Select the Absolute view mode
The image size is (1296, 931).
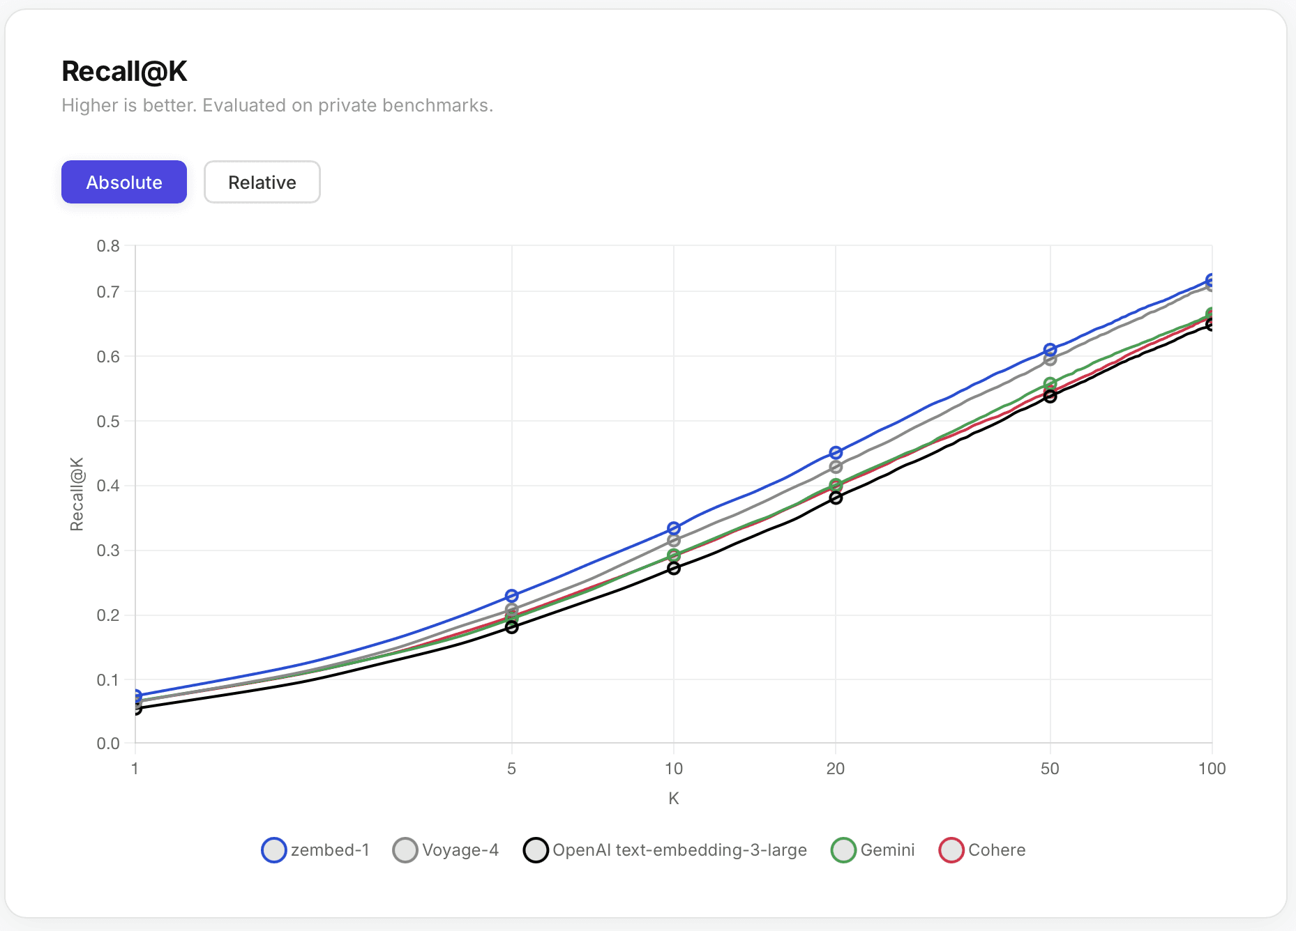123,182
